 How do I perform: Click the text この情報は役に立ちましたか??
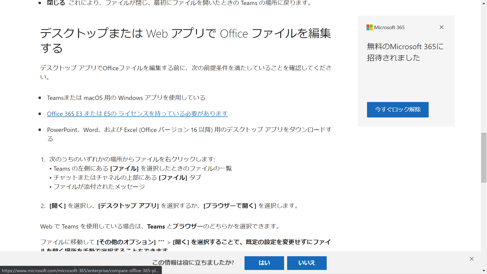(193, 263)
